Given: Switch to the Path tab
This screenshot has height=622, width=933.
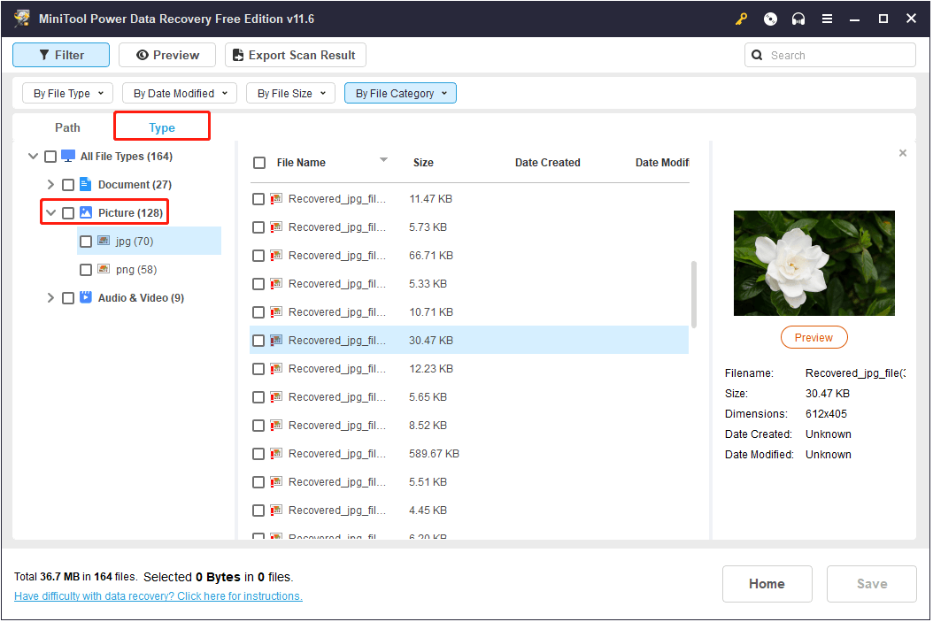Looking at the screenshot, I should [x=67, y=127].
